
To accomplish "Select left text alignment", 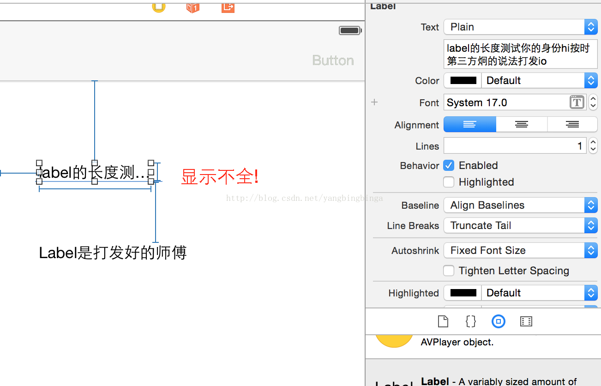I will [470, 125].
